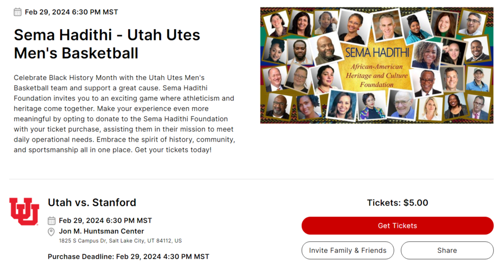
Task: Select the Sema Hadithi event title heading
Action: pyautogui.click(x=107, y=44)
